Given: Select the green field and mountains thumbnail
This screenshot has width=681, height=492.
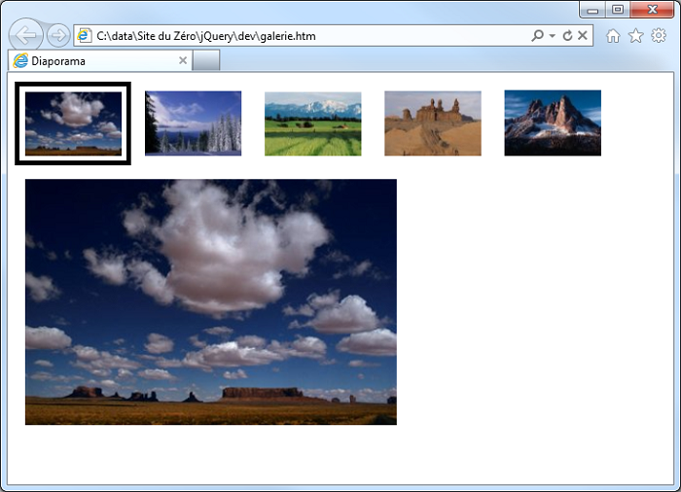Looking at the screenshot, I should click(x=312, y=123).
